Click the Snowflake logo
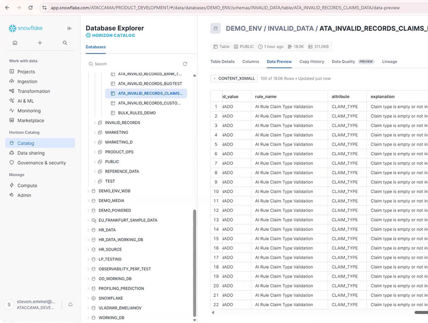The image size is (428, 323). pyautogui.click(x=26, y=28)
